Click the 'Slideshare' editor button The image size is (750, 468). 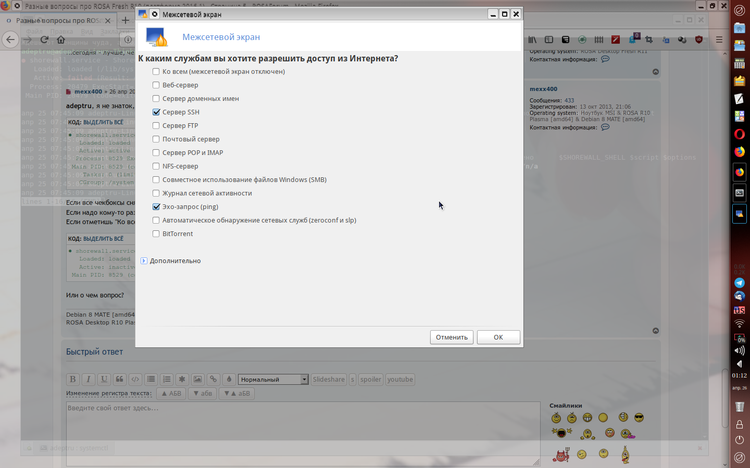click(x=329, y=380)
